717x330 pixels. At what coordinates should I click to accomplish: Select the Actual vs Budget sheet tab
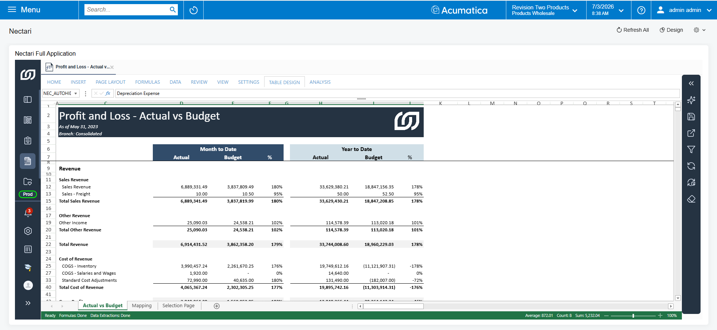103,306
